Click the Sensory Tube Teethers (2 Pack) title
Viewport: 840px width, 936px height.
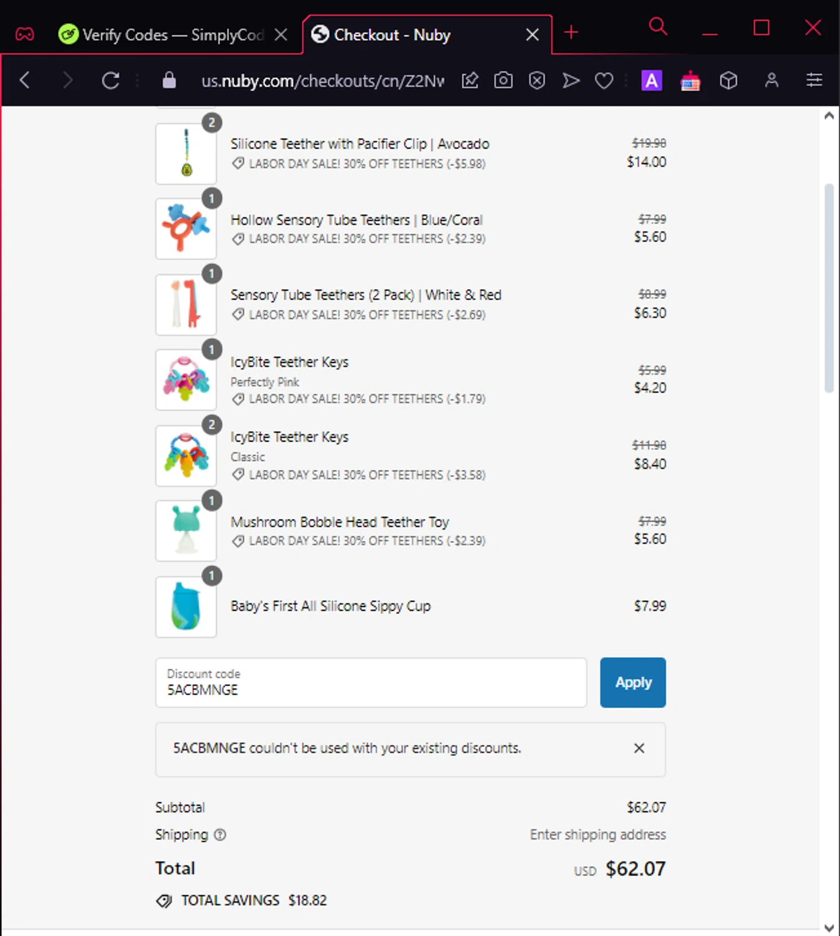pyautogui.click(x=366, y=295)
